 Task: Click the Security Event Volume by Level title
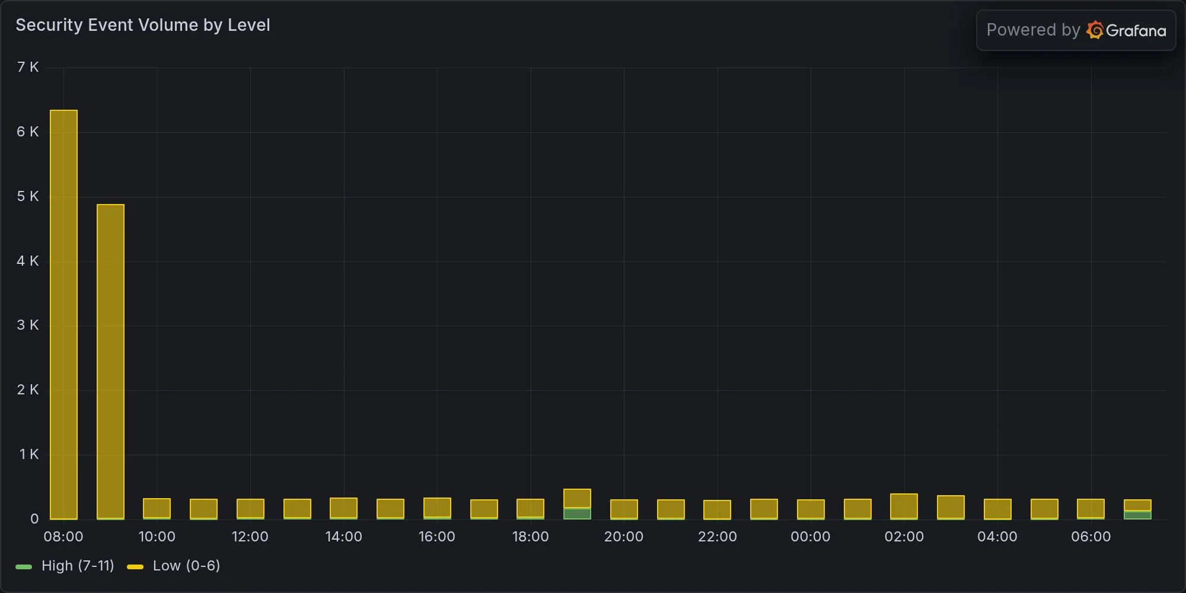143,25
